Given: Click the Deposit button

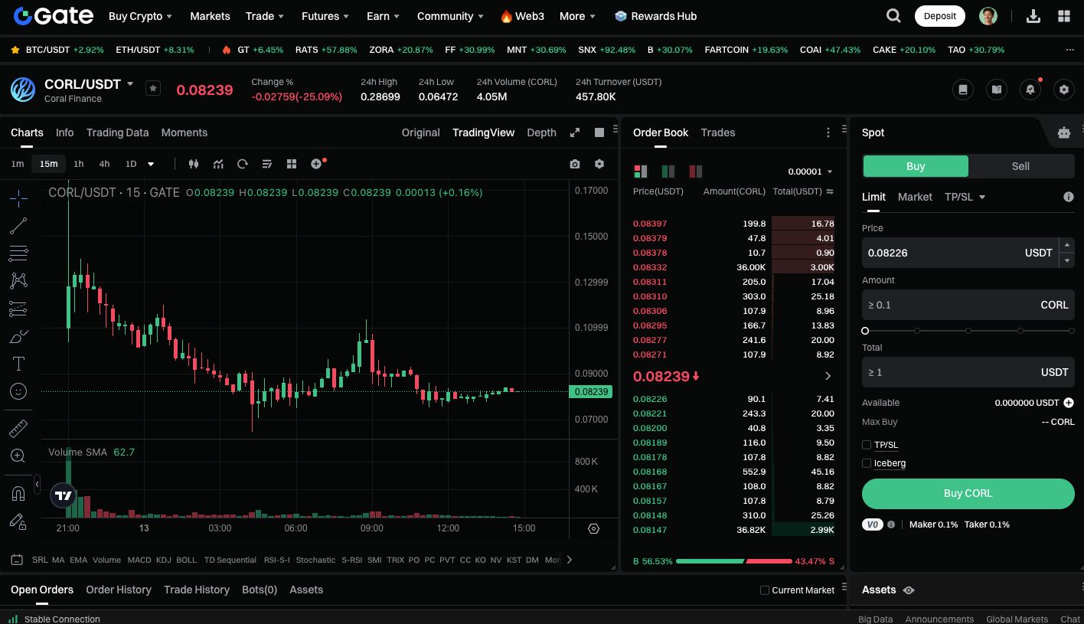Looking at the screenshot, I should (939, 16).
